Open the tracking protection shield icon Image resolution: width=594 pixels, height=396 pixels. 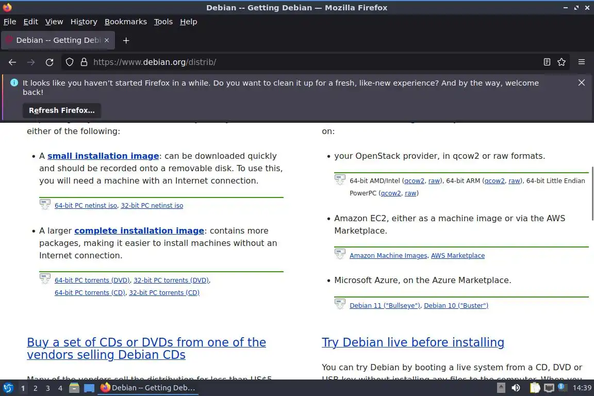(70, 62)
